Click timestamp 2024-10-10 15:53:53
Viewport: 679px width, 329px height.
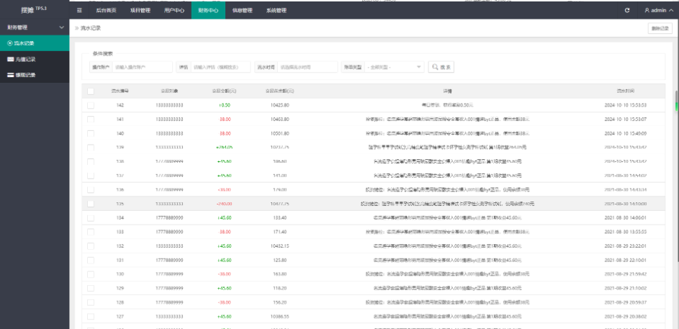point(626,105)
